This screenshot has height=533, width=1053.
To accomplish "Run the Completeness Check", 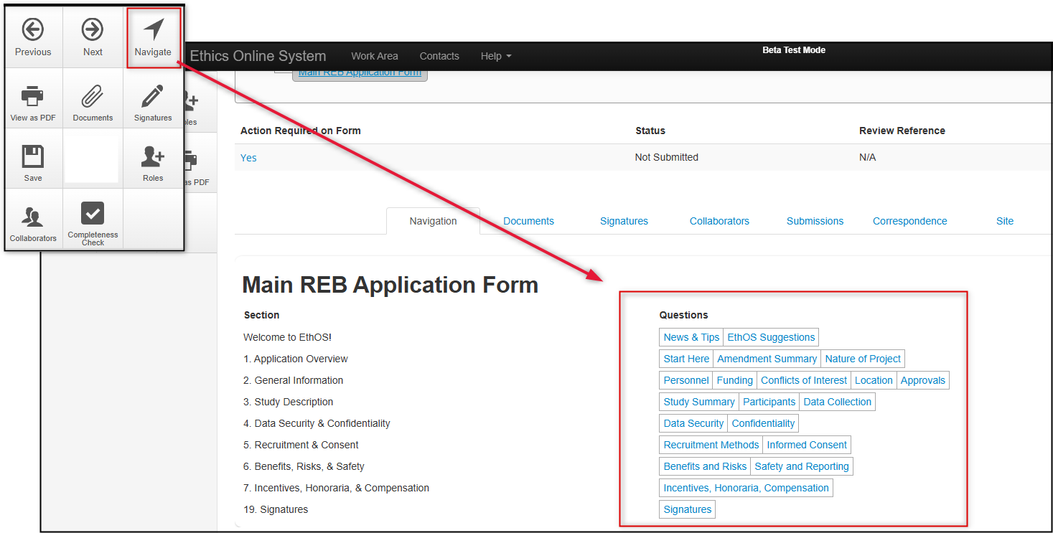I will coord(93,214).
